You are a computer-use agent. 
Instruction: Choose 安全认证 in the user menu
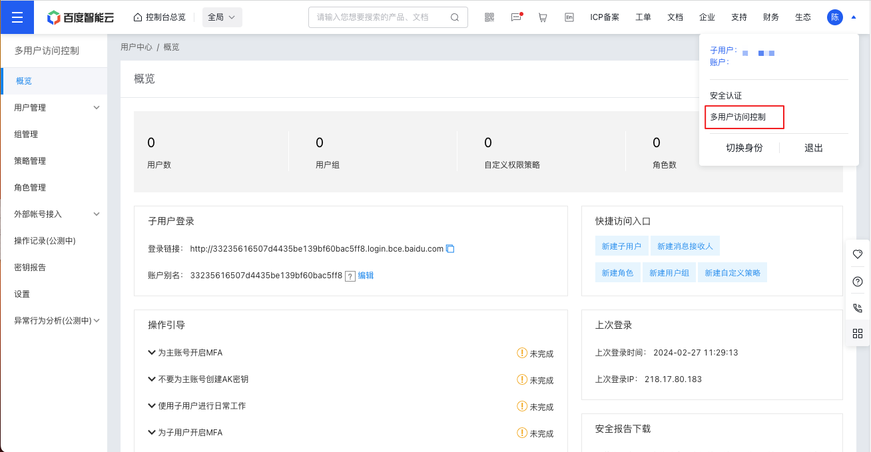(726, 96)
